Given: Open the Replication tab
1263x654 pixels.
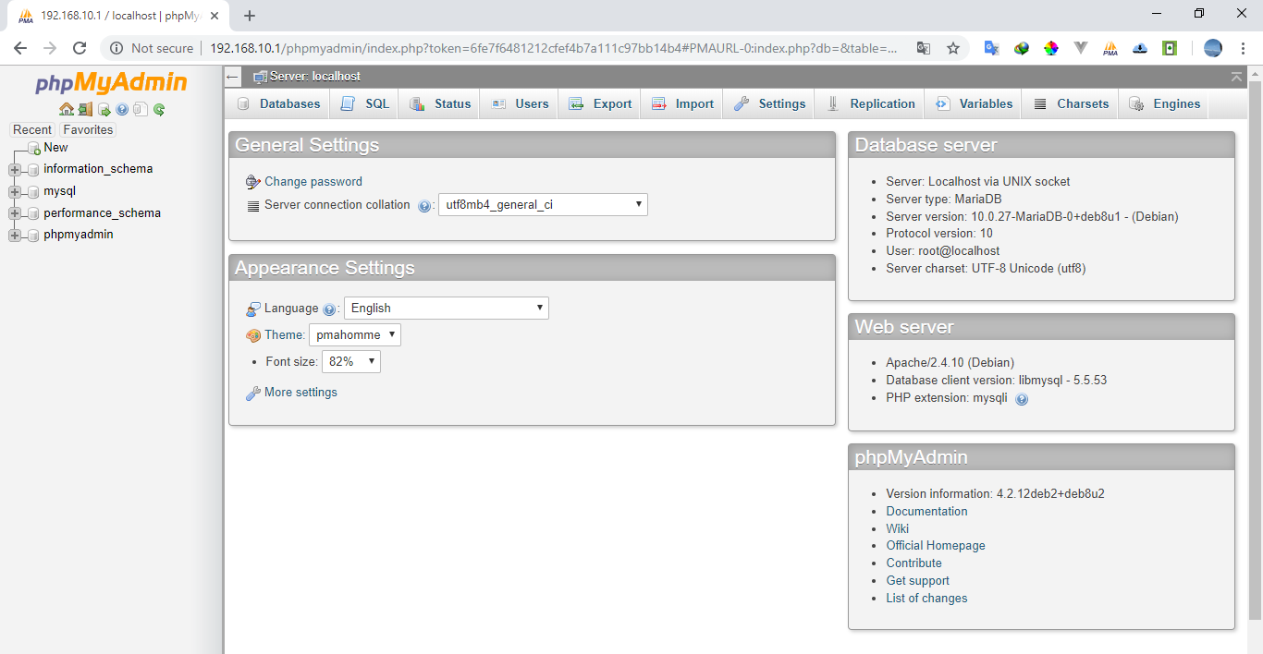Looking at the screenshot, I should 870,104.
